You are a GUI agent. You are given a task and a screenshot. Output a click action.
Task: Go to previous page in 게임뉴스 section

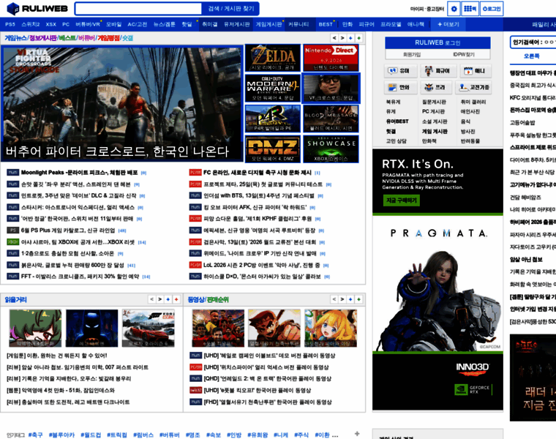(x=334, y=38)
